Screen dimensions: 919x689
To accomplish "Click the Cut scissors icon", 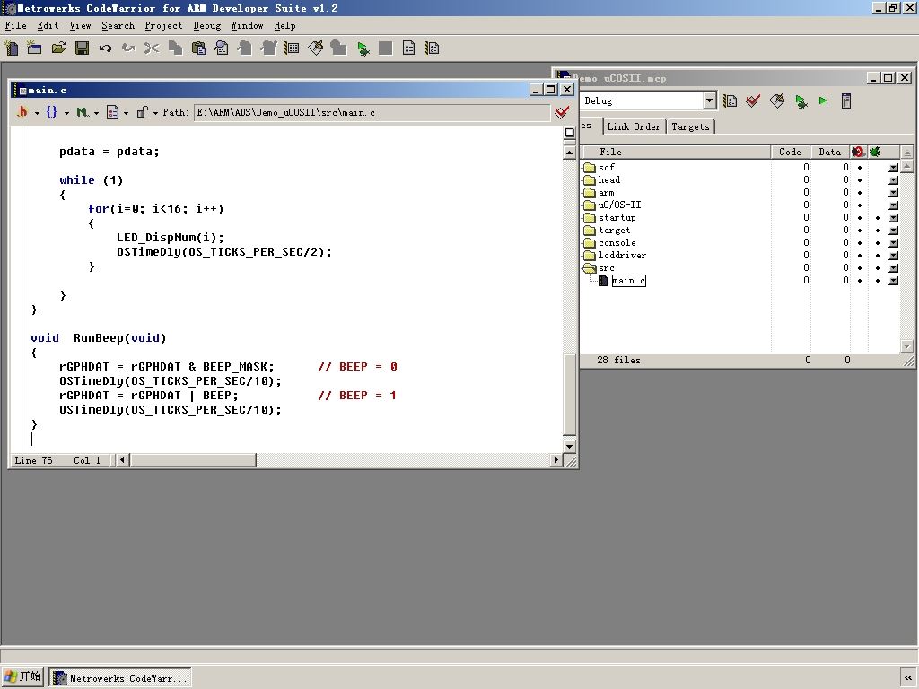I will coord(152,48).
